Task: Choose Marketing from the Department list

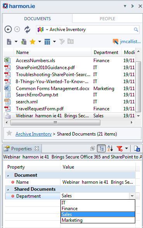Action: tap(98, 220)
